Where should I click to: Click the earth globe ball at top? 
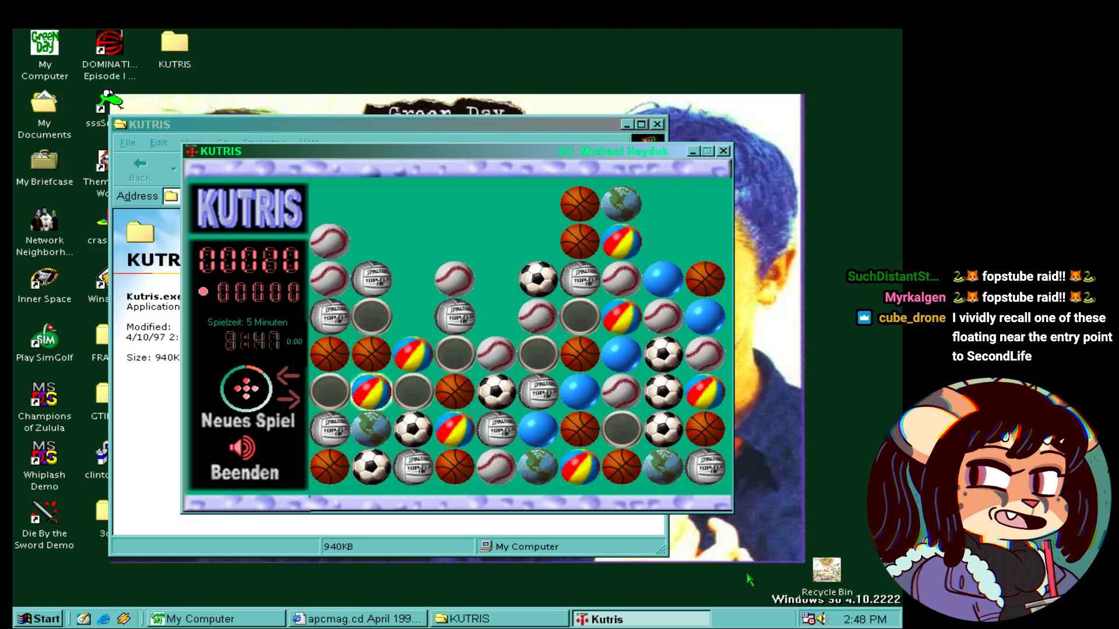click(x=621, y=204)
